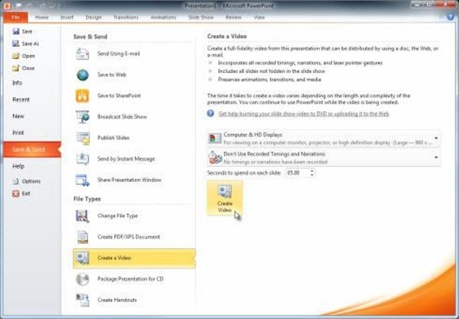Open Create Handouts
The image size is (459, 319).
(83, 300)
